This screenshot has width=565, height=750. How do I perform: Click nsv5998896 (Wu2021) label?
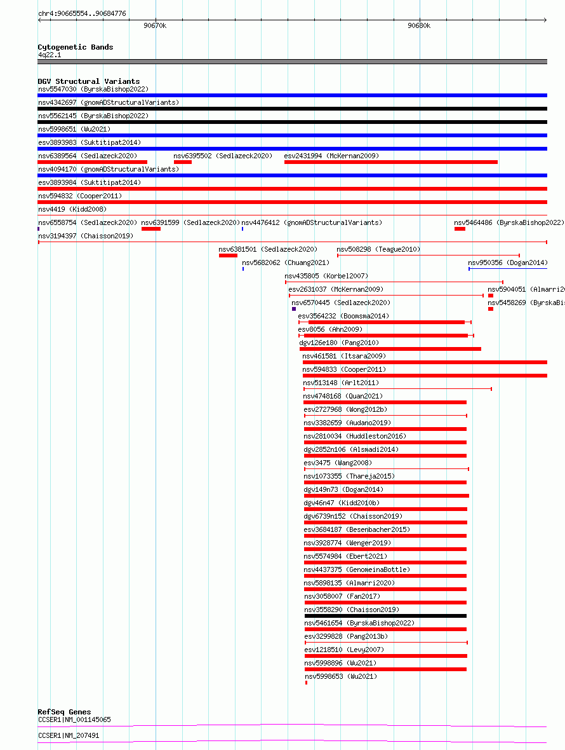coord(340,665)
